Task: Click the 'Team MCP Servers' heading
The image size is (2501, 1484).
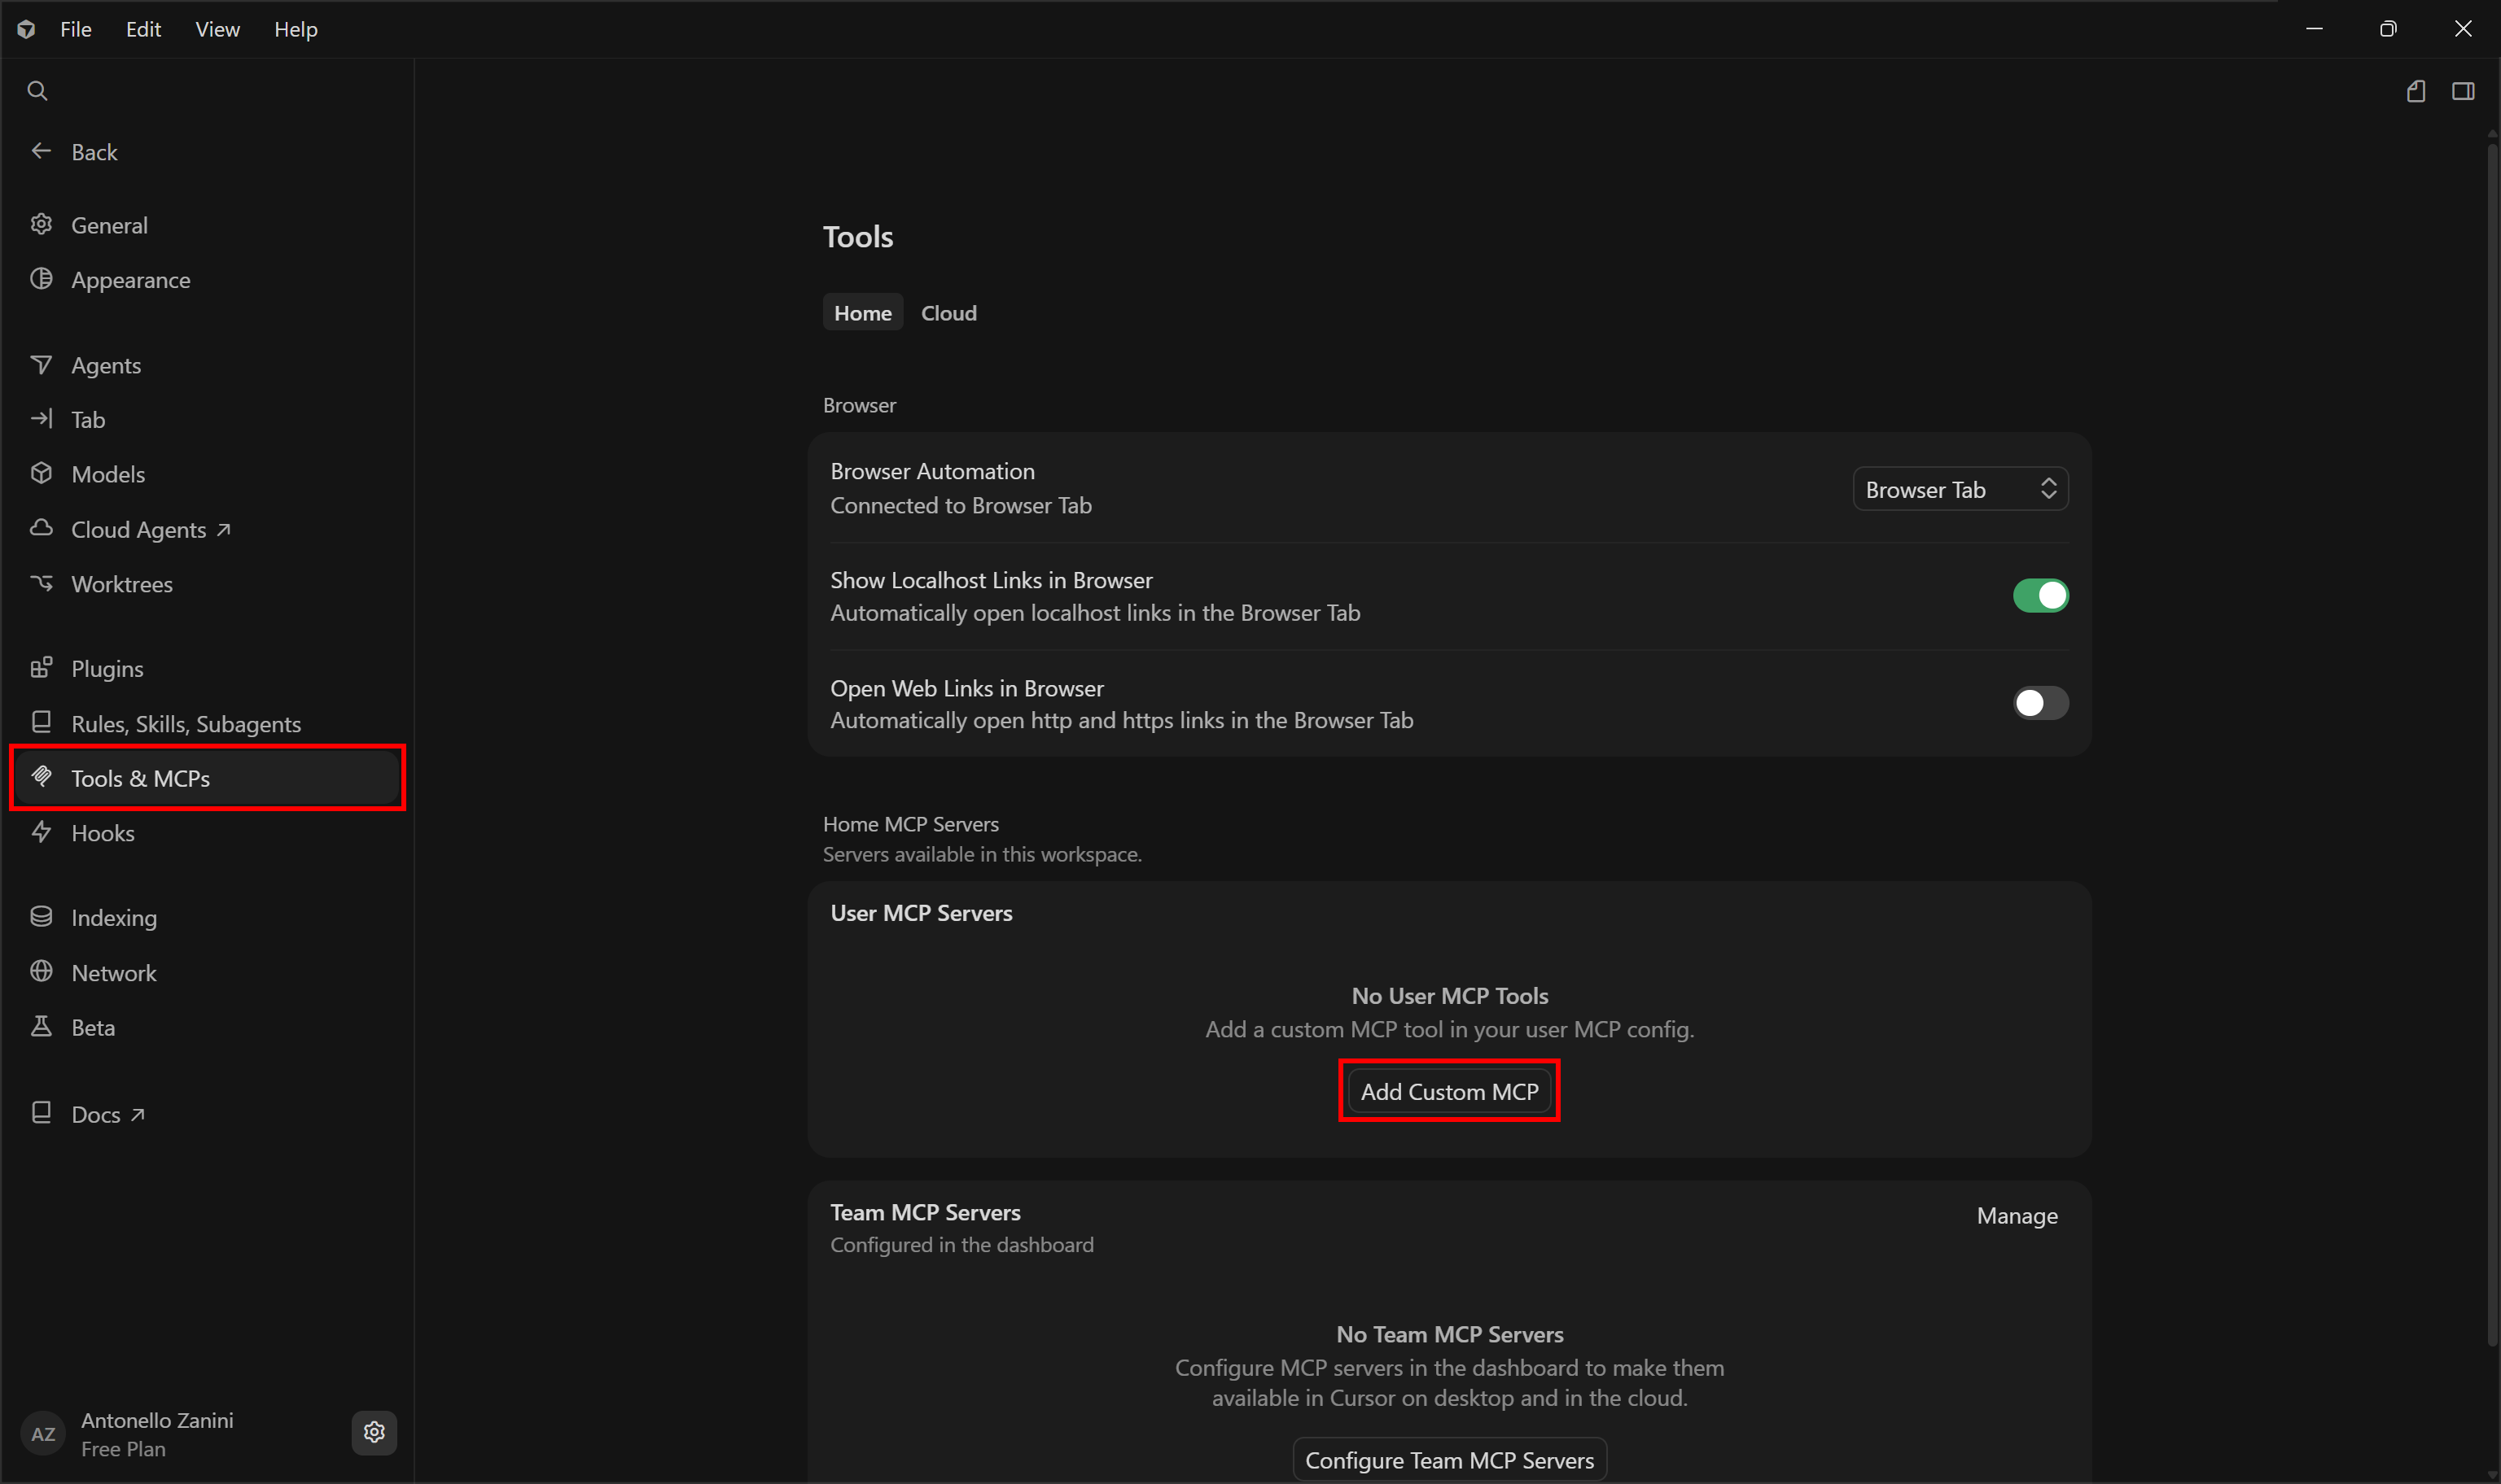Action: click(x=926, y=1213)
